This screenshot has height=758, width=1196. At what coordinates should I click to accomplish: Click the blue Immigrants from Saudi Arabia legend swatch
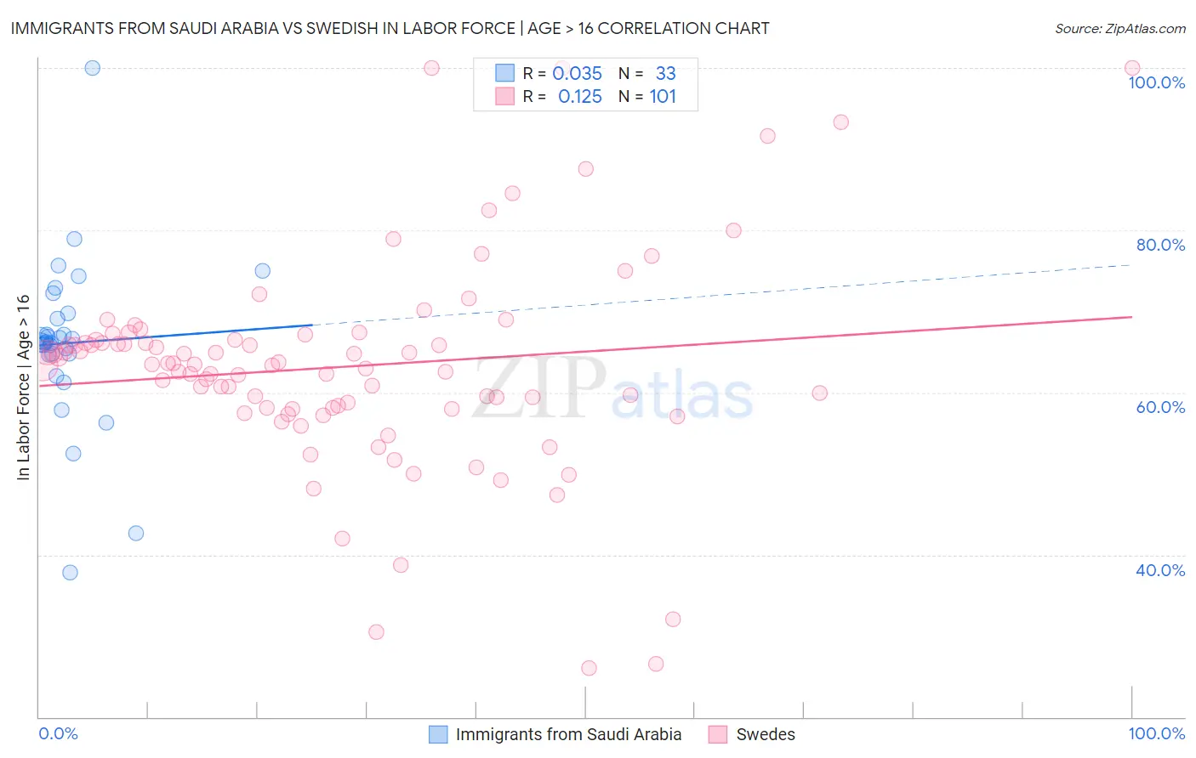438,734
